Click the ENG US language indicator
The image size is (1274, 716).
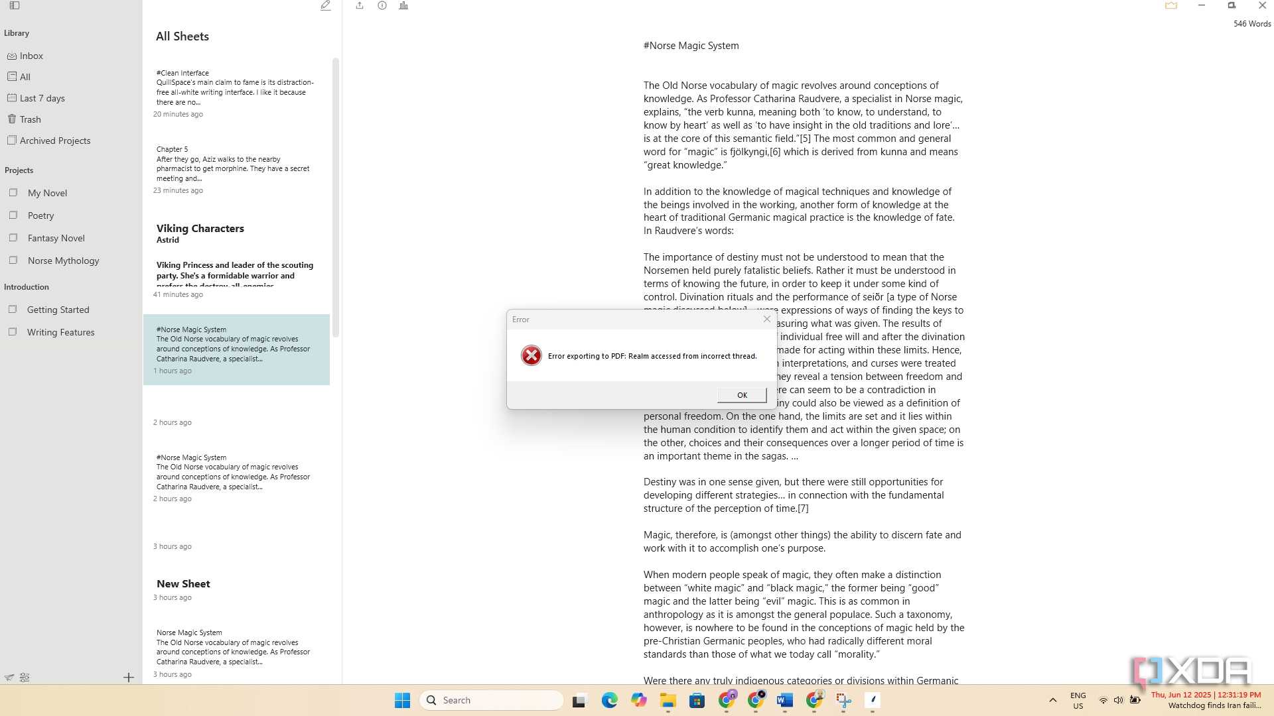(1078, 700)
